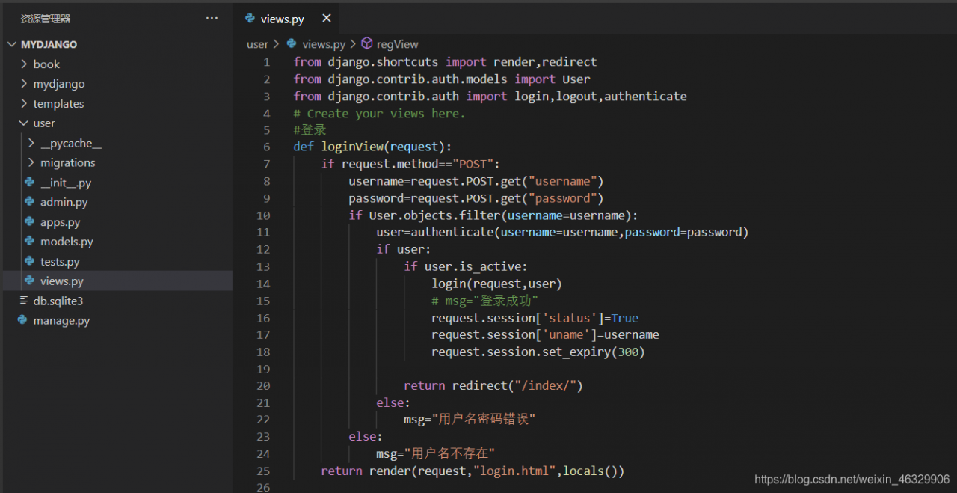Click the Python icon beside admin.py
Image resolution: width=957 pixels, height=493 pixels.
(29, 202)
